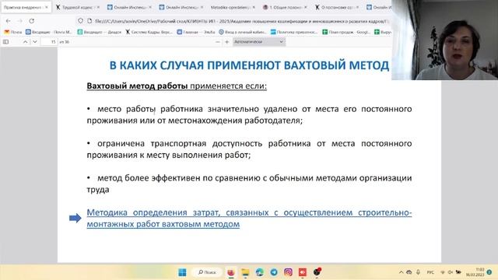Zoom out the PDF with minus button
The height and width of the screenshot is (280, 498).
click(x=218, y=41)
